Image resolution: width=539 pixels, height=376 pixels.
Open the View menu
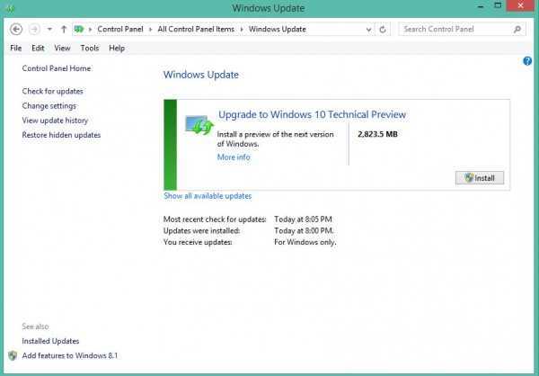coord(62,49)
